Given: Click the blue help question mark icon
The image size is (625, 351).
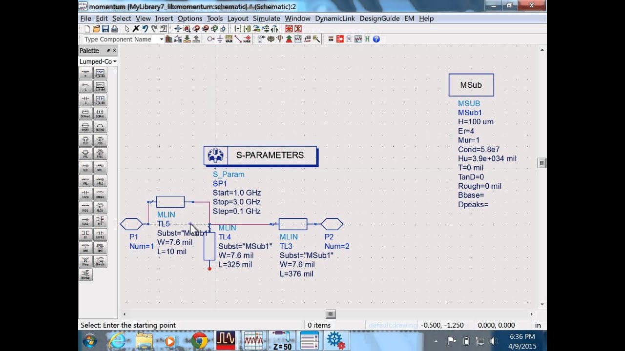Looking at the screenshot, I should point(376,39).
